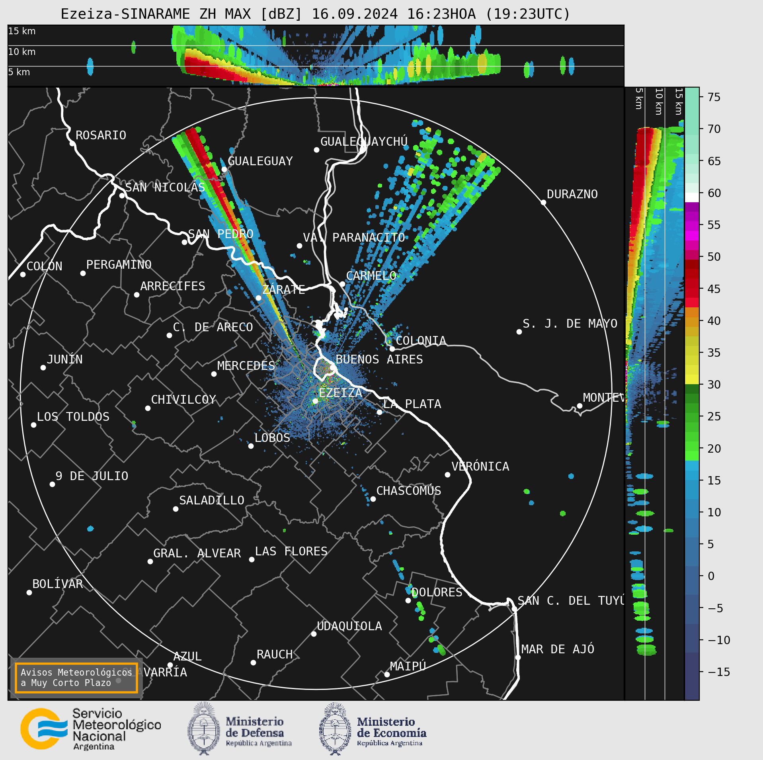Click the MAR DE AJÓ label
Viewport: 763px width, 760px height.
[558, 649]
